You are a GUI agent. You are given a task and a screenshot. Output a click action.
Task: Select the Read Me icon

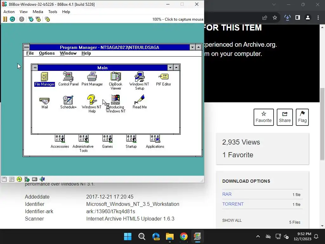tap(140, 102)
